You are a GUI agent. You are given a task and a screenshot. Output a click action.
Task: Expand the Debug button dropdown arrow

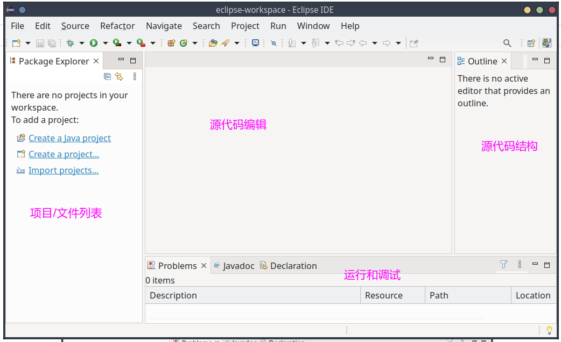82,43
